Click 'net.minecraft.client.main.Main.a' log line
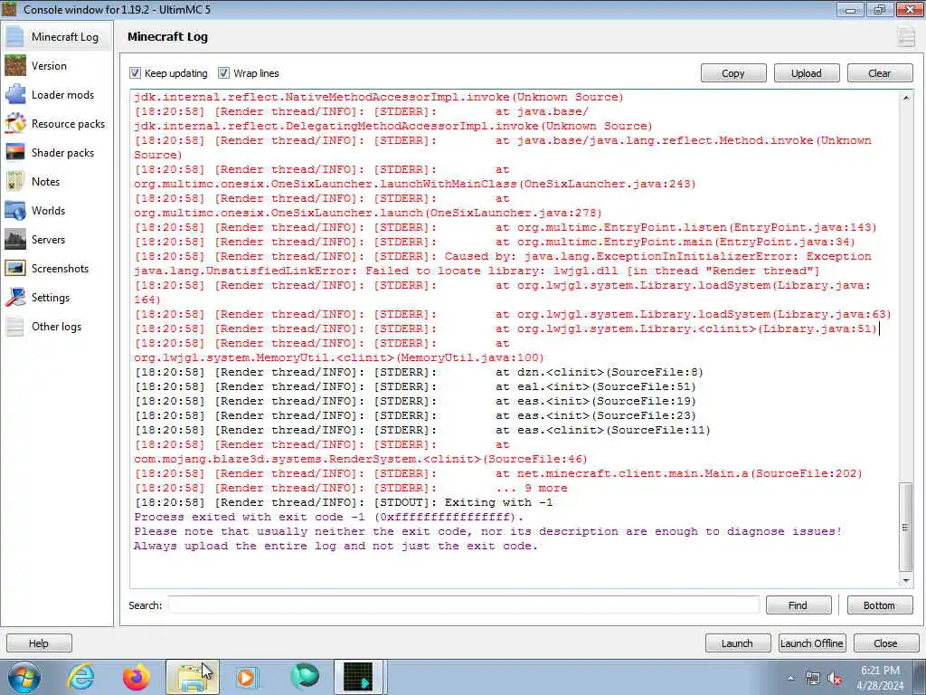Image resolution: width=926 pixels, height=695 pixels. click(498, 473)
